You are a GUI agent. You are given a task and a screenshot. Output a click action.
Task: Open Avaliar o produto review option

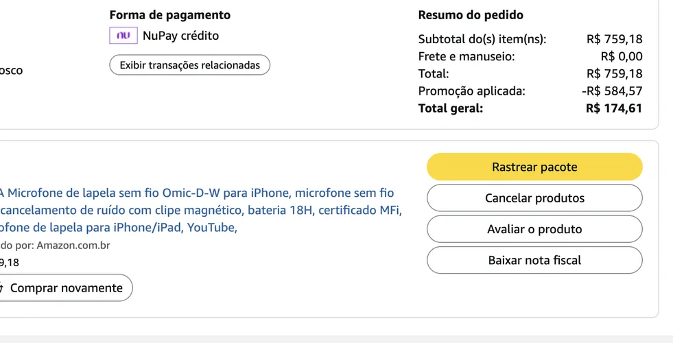(534, 229)
